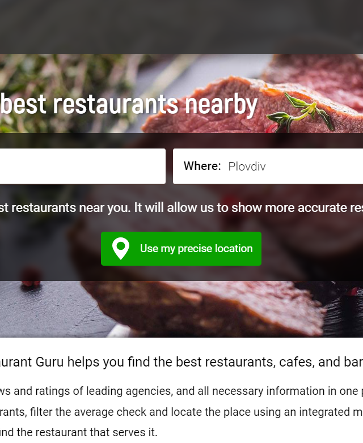Click the 'best restaurants nearby' headline

coord(129,104)
